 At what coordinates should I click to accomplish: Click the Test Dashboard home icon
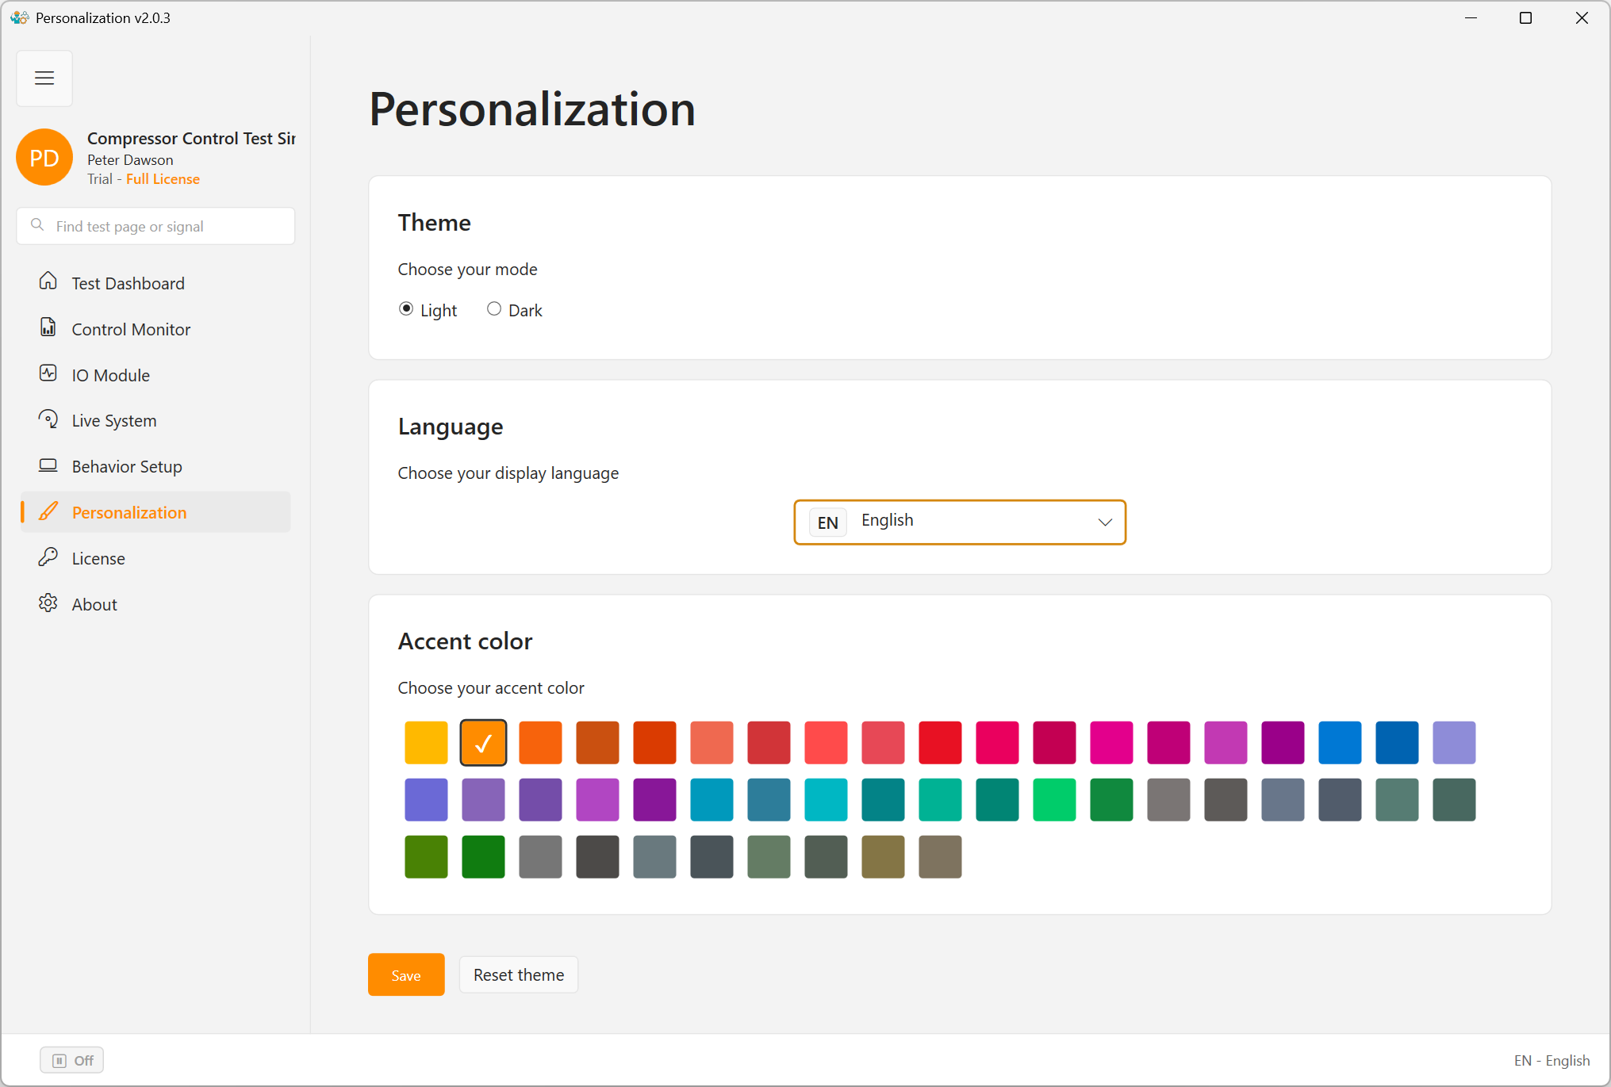(x=48, y=281)
